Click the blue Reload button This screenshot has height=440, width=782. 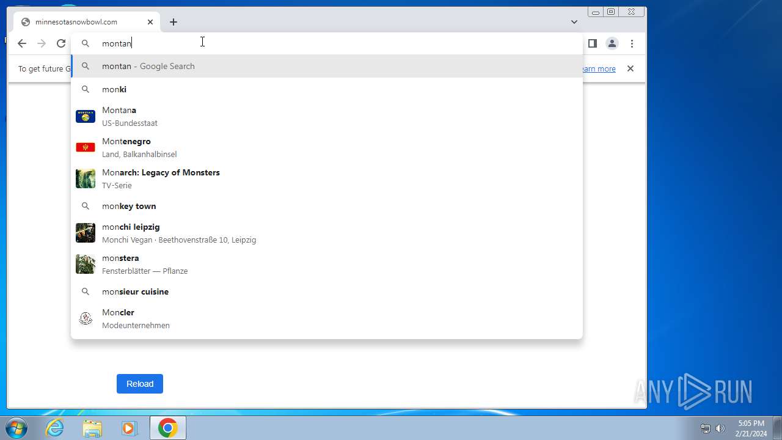(x=140, y=384)
